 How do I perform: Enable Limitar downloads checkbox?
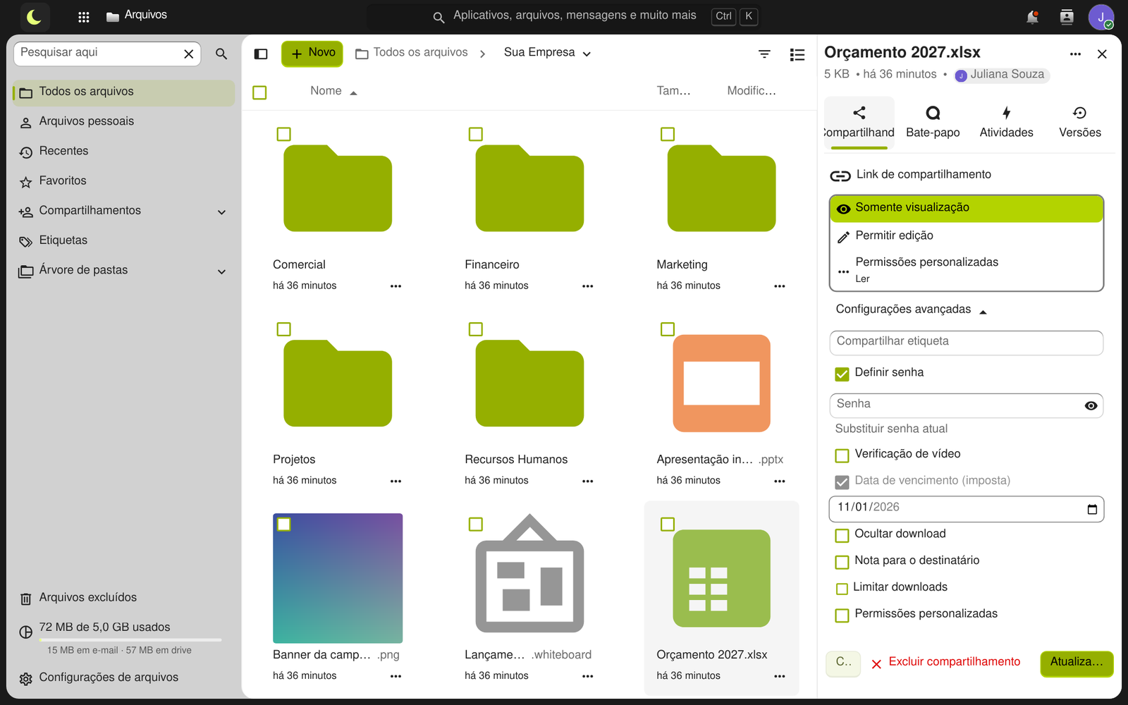[x=842, y=589]
